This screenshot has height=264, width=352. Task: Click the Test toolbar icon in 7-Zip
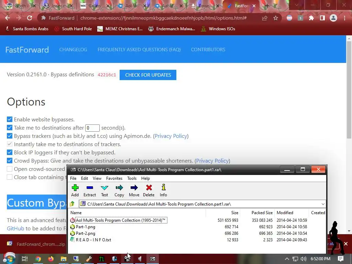tap(104, 190)
